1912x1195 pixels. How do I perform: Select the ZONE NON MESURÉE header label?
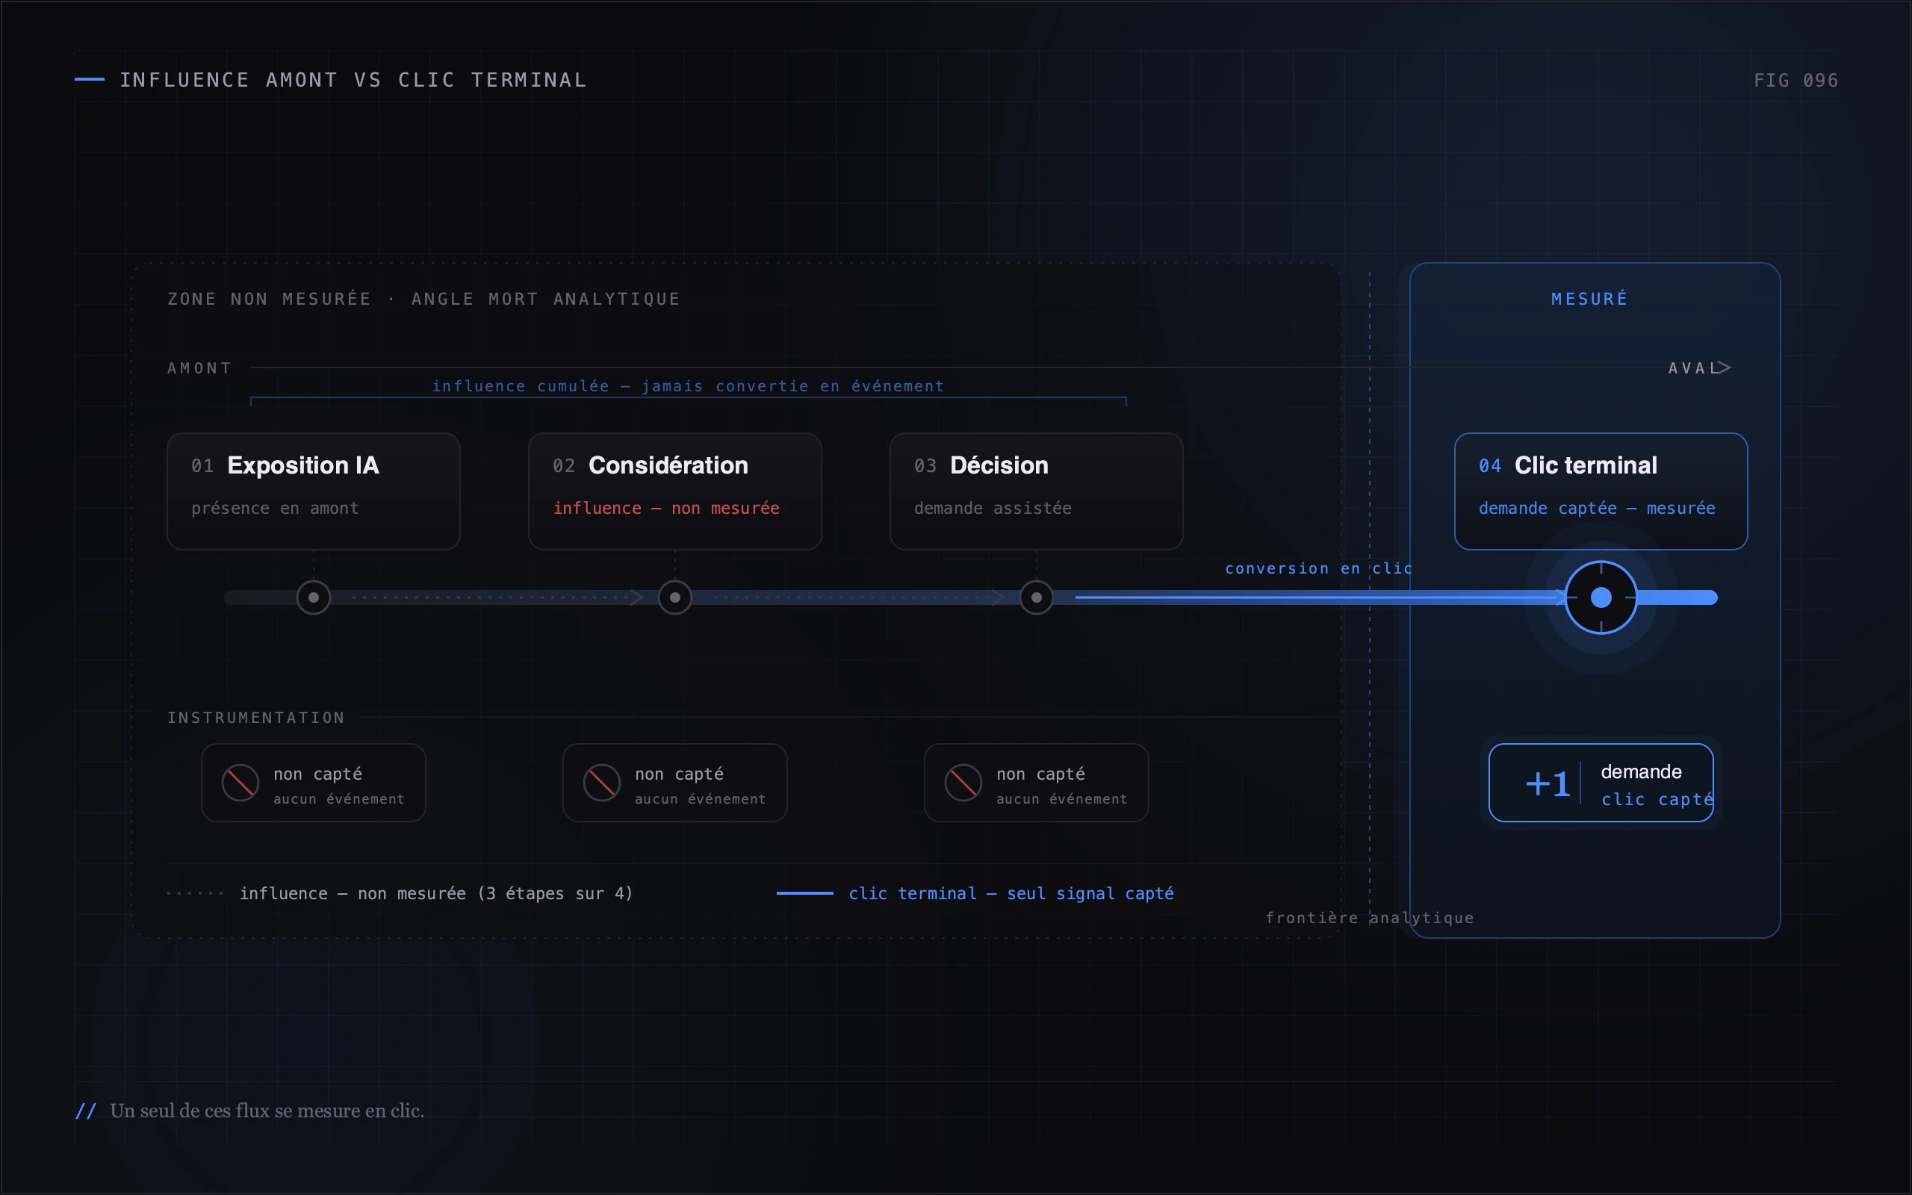coord(423,299)
